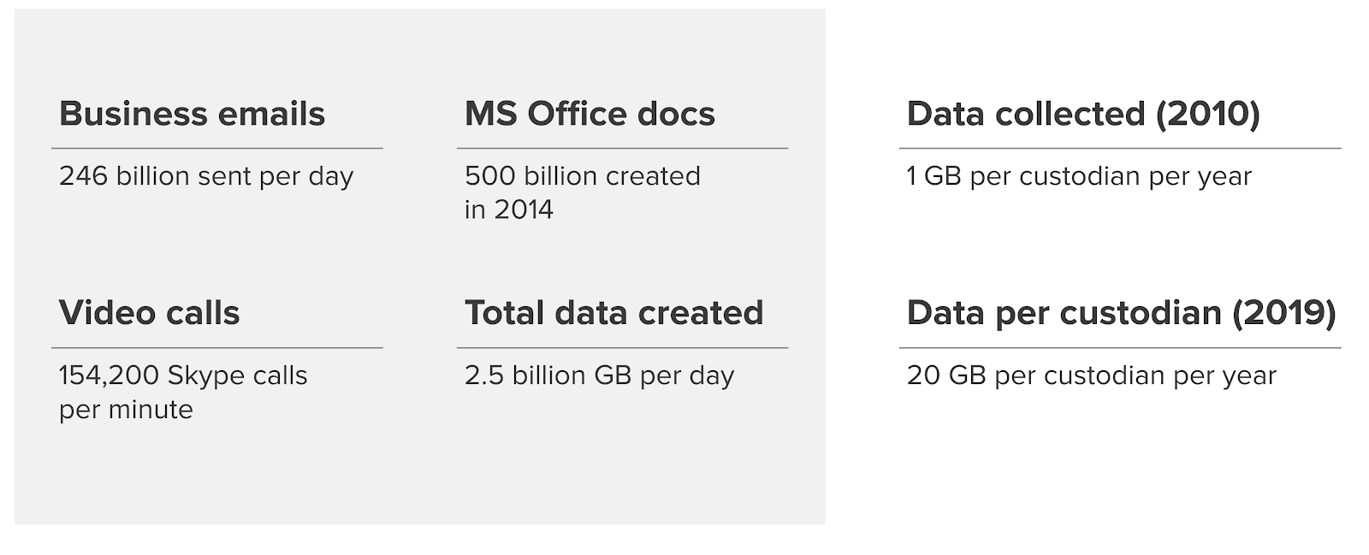The width and height of the screenshot is (1369, 555).
Task: Click the 154,200 Skype calls text
Action: pyautogui.click(x=183, y=375)
